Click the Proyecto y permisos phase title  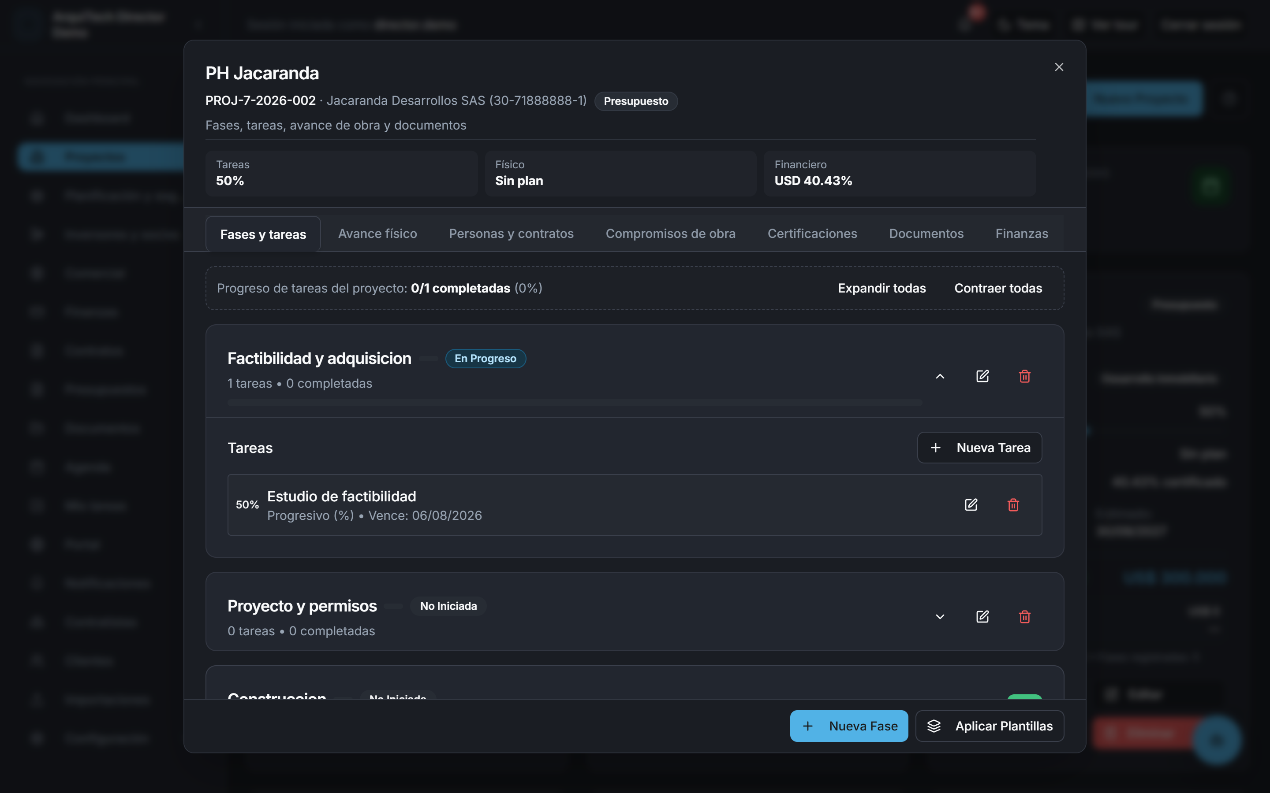pyautogui.click(x=302, y=606)
